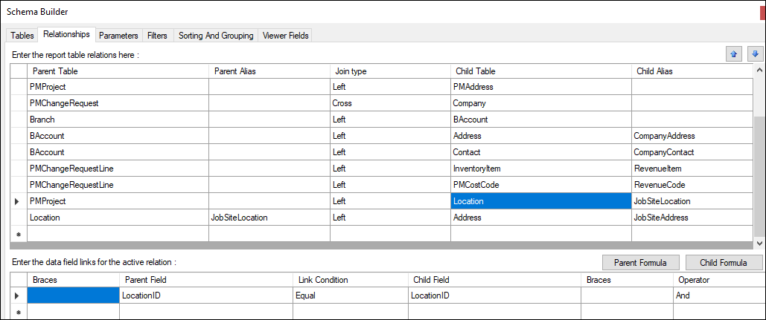Image resolution: width=766 pixels, height=320 pixels.
Task: Select Child Alias cell JobSiteAddress
Action: tap(692, 218)
